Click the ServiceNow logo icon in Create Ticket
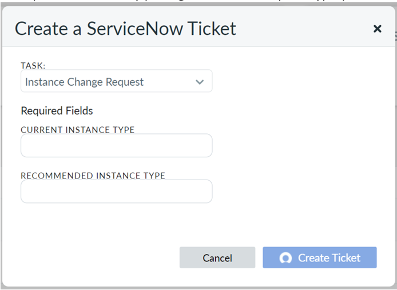This screenshot has height=290, width=397. tap(285, 258)
